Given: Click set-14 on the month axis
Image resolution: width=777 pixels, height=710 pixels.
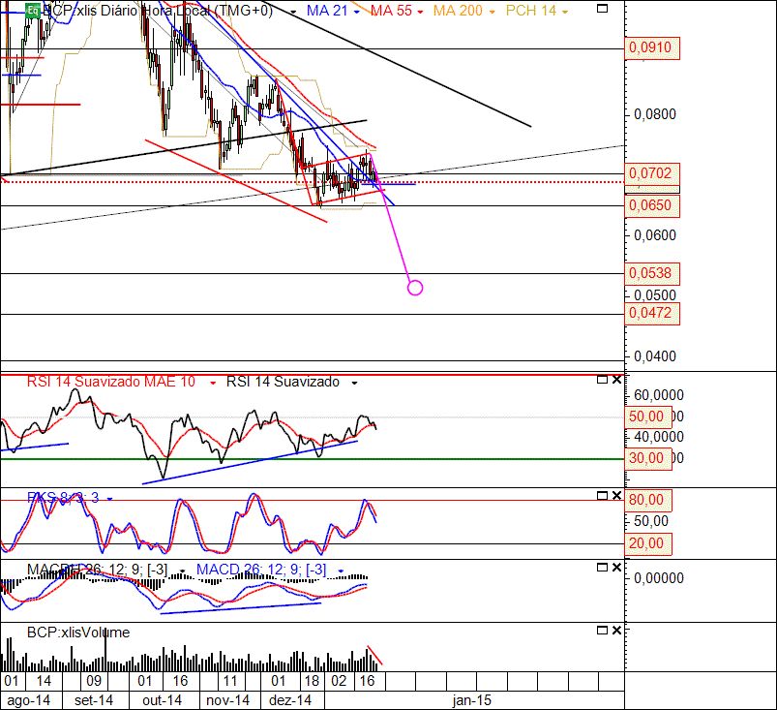Looking at the screenshot, I should coord(94,700).
